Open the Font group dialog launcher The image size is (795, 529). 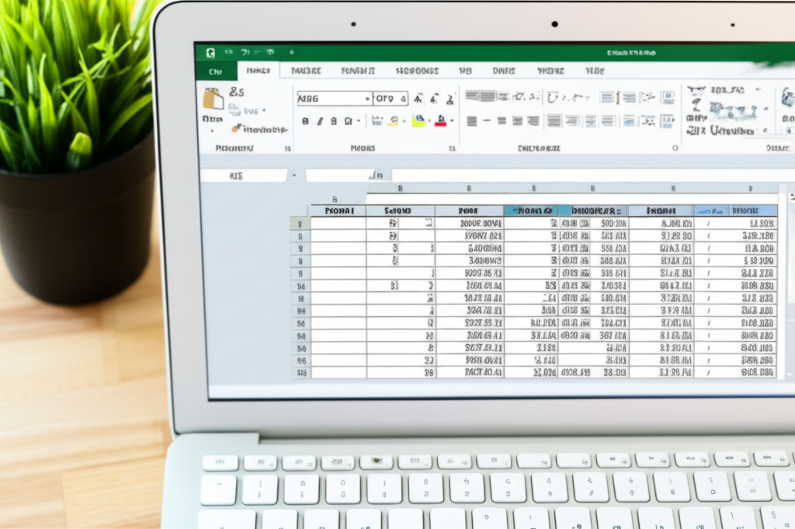tap(452, 148)
